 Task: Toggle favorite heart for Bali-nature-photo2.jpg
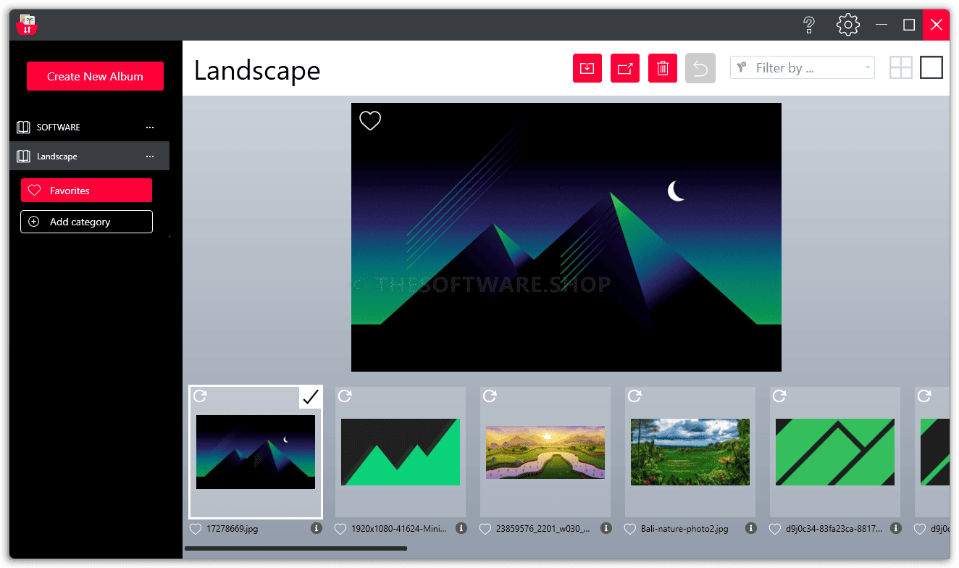(x=630, y=529)
